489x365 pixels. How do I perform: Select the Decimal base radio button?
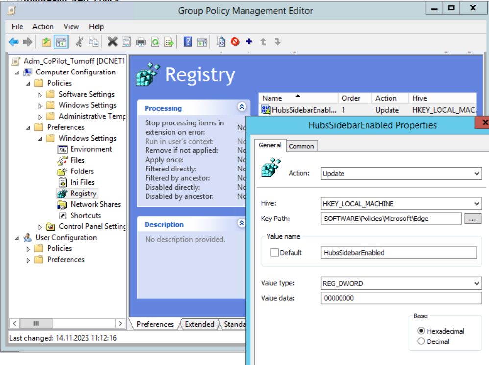[421, 341]
